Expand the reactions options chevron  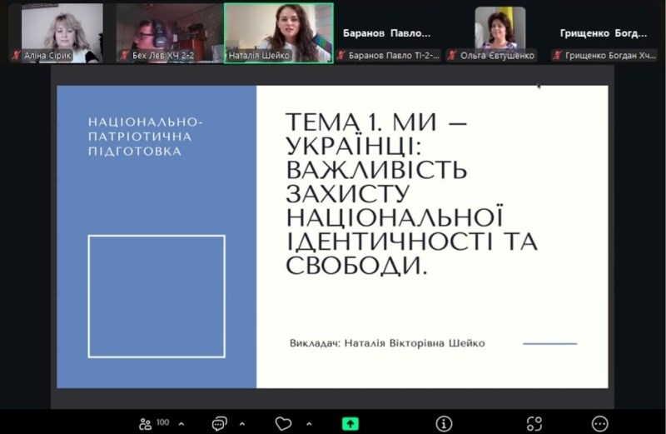[x=309, y=424]
